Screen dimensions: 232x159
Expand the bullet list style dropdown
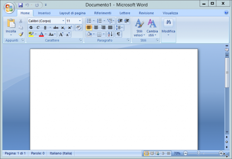tap(94, 21)
